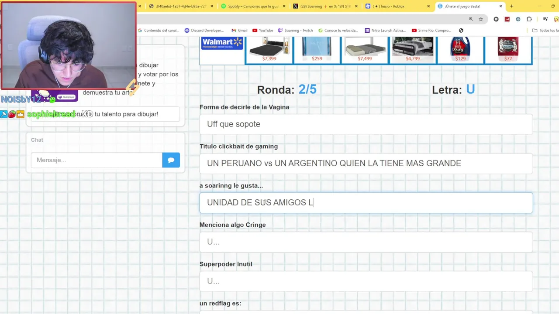
Task: Open the Conoce tu velocidad bookmark
Action: click(x=338, y=31)
